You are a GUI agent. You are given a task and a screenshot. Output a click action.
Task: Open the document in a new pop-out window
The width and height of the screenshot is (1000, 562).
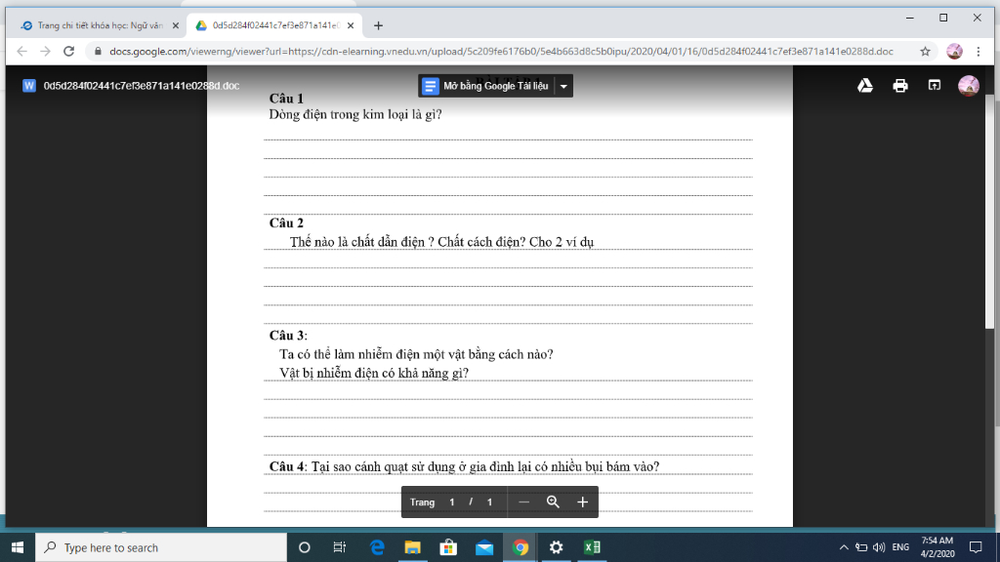[935, 86]
